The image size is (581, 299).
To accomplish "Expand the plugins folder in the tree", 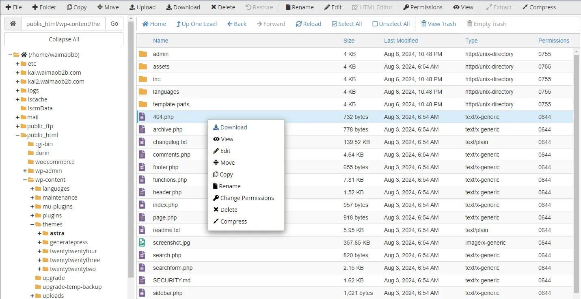I will [x=31, y=215].
